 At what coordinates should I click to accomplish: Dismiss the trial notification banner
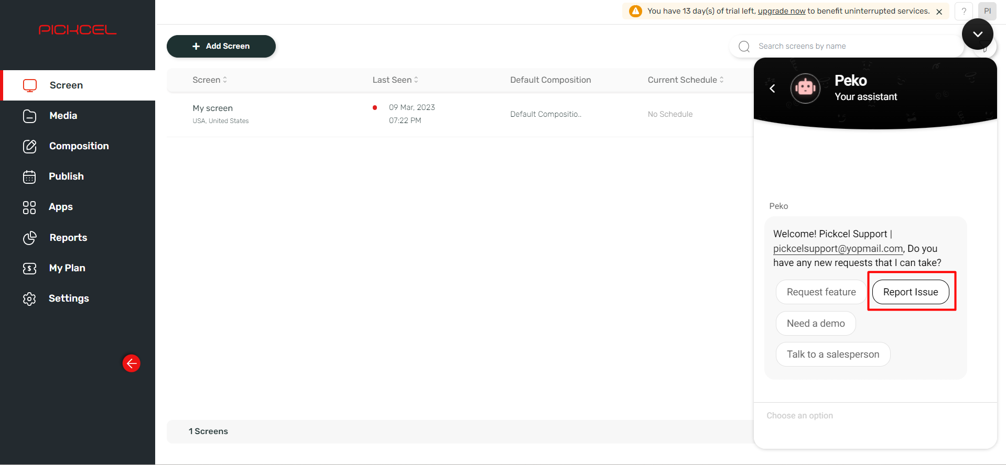click(x=939, y=12)
